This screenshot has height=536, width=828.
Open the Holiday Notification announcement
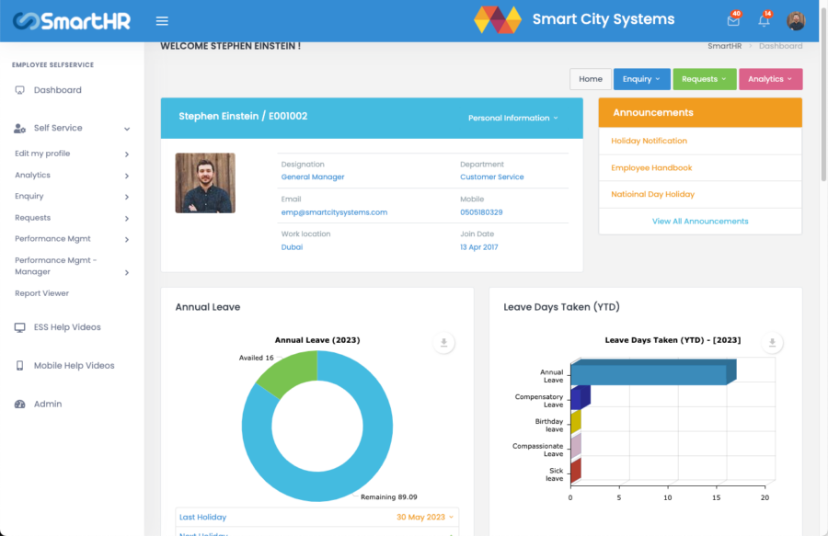tap(649, 141)
